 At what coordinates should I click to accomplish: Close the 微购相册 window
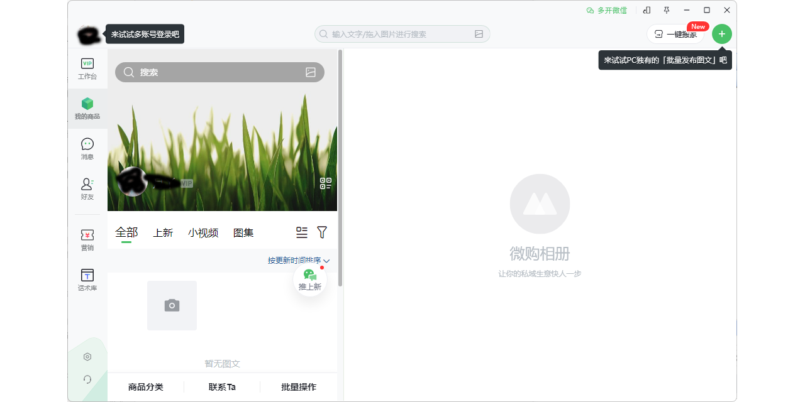[727, 10]
